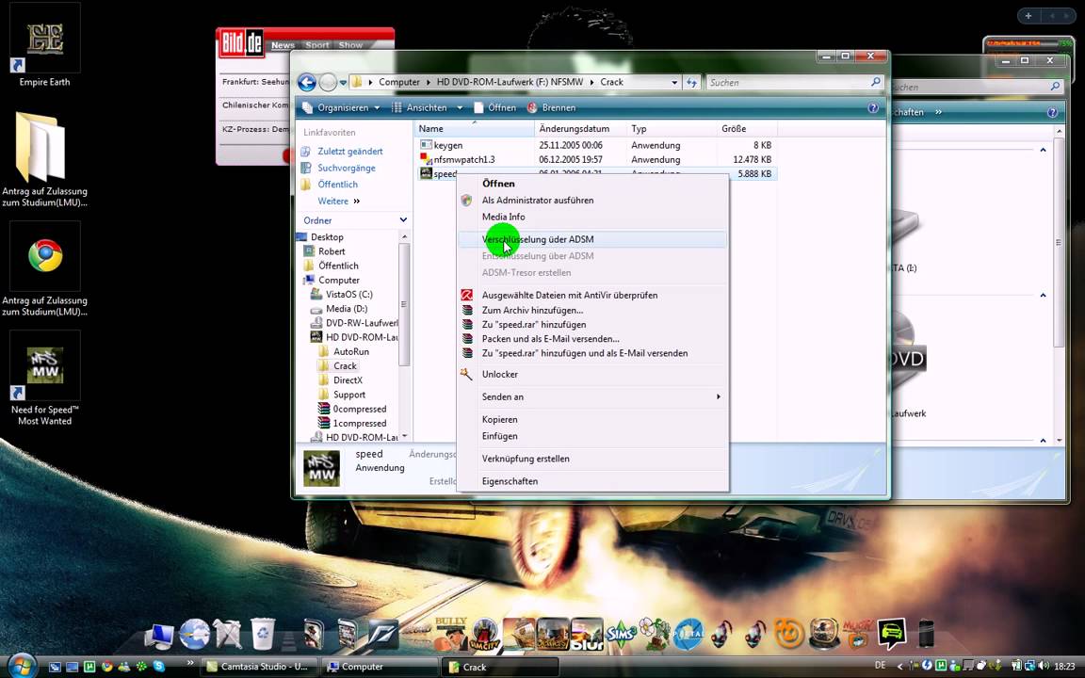Open the My Computer monitor icon in the dock
This screenshot has width=1085, height=678.
pos(159,635)
